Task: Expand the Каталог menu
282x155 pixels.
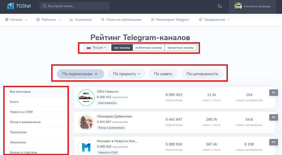Action: 16,19
